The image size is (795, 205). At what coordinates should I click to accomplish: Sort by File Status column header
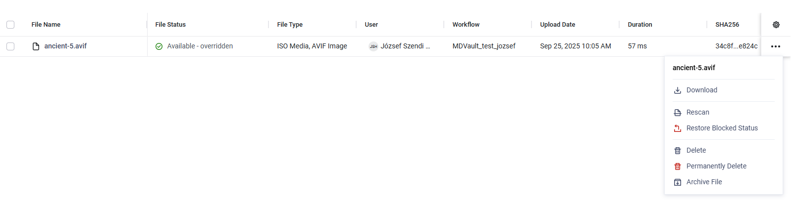pyautogui.click(x=170, y=24)
